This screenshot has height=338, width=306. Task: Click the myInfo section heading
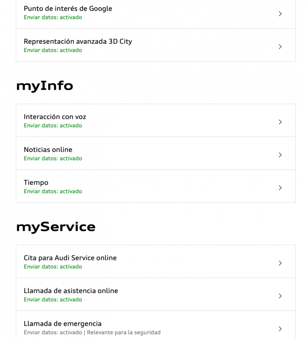point(45,86)
